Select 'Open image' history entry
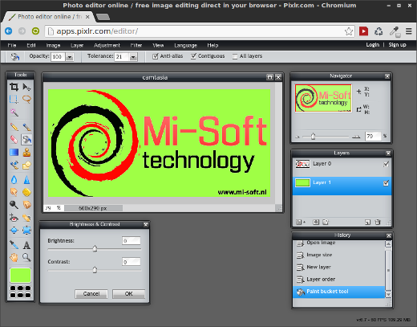The width and height of the screenshot is (417, 327). [x=339, y=243]
